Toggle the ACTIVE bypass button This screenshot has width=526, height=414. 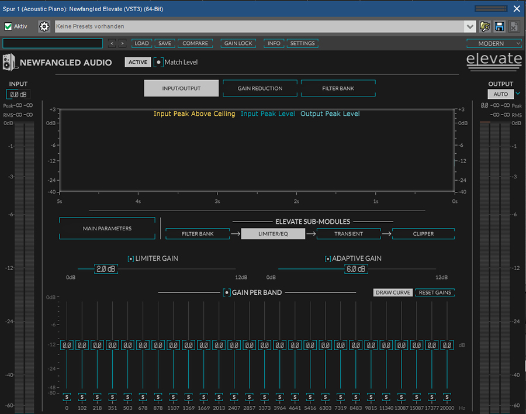pyautogui.click(x=138, y=62)
